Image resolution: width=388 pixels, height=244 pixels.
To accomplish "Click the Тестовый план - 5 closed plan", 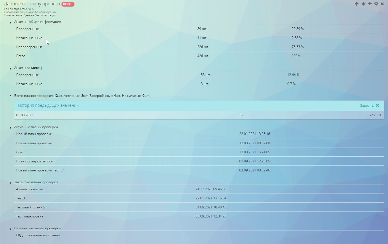I will click(30, 207).
